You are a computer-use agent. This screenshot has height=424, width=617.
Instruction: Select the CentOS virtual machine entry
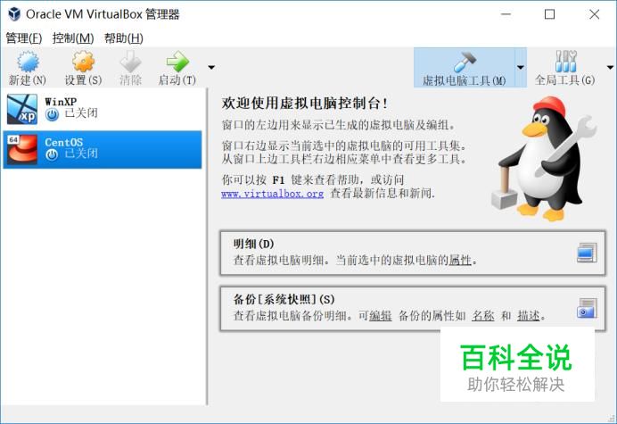click(103, 150)
